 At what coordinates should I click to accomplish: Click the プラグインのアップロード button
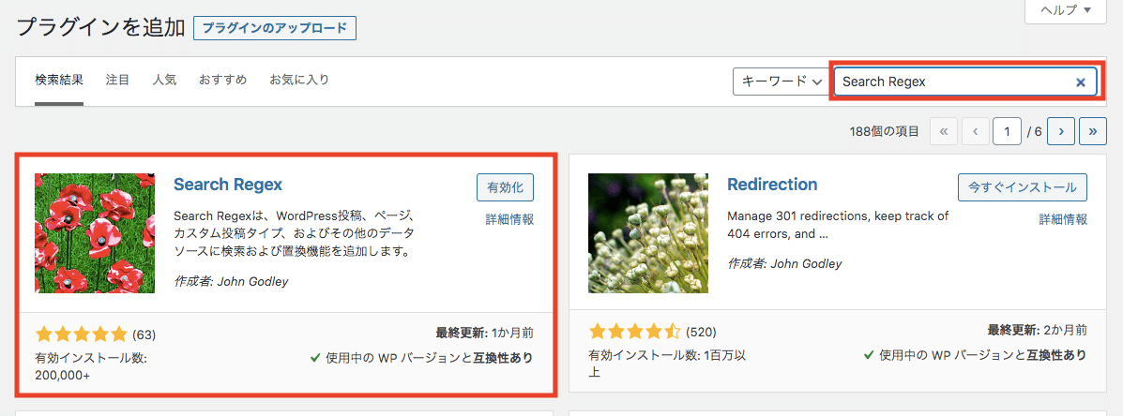pos(275,28)
